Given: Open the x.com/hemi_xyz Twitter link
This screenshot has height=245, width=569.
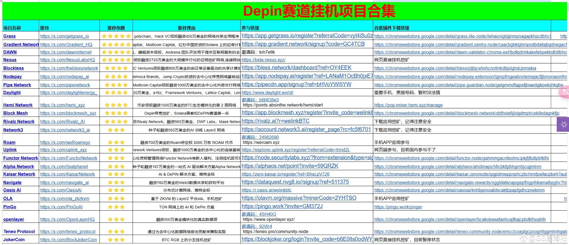Looking at the screenshot, I should [x=62, y=105].
